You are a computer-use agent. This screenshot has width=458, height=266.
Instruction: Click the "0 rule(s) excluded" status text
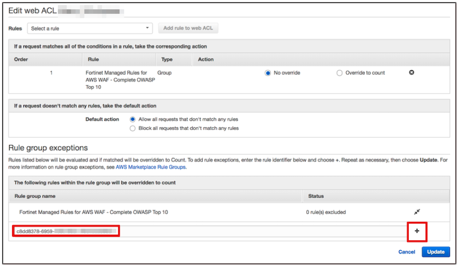pyautogui.click(x=326, y=212)
